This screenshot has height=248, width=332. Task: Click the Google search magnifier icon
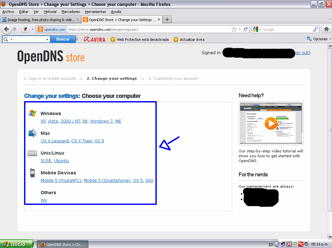pos(315,29)
